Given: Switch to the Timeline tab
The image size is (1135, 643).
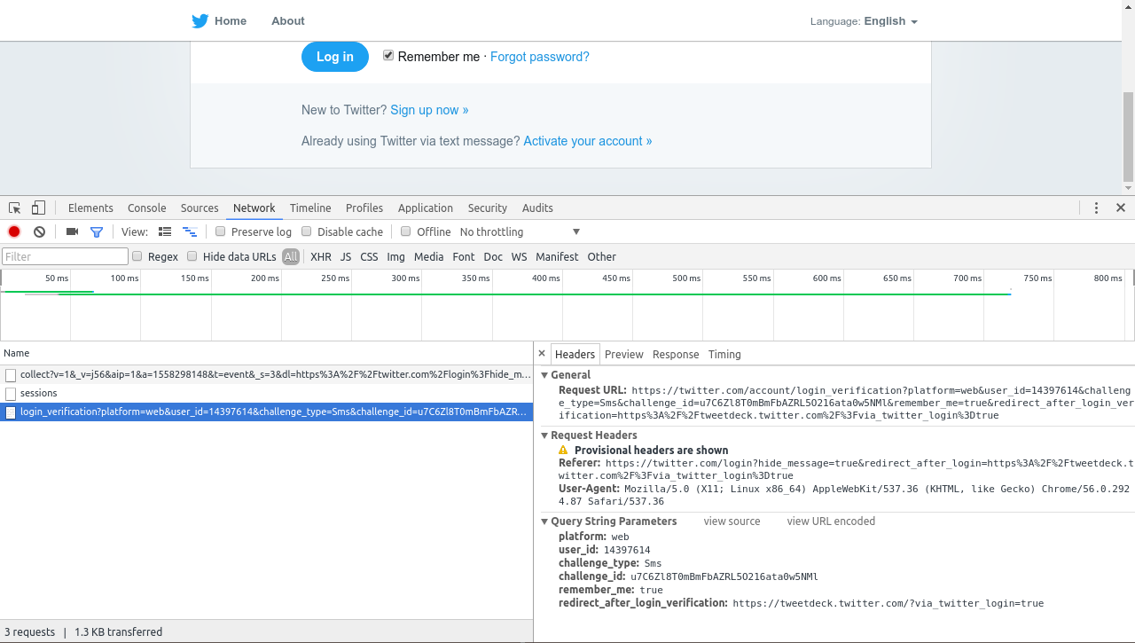Looking at the screenshot, I should (310, 208).
